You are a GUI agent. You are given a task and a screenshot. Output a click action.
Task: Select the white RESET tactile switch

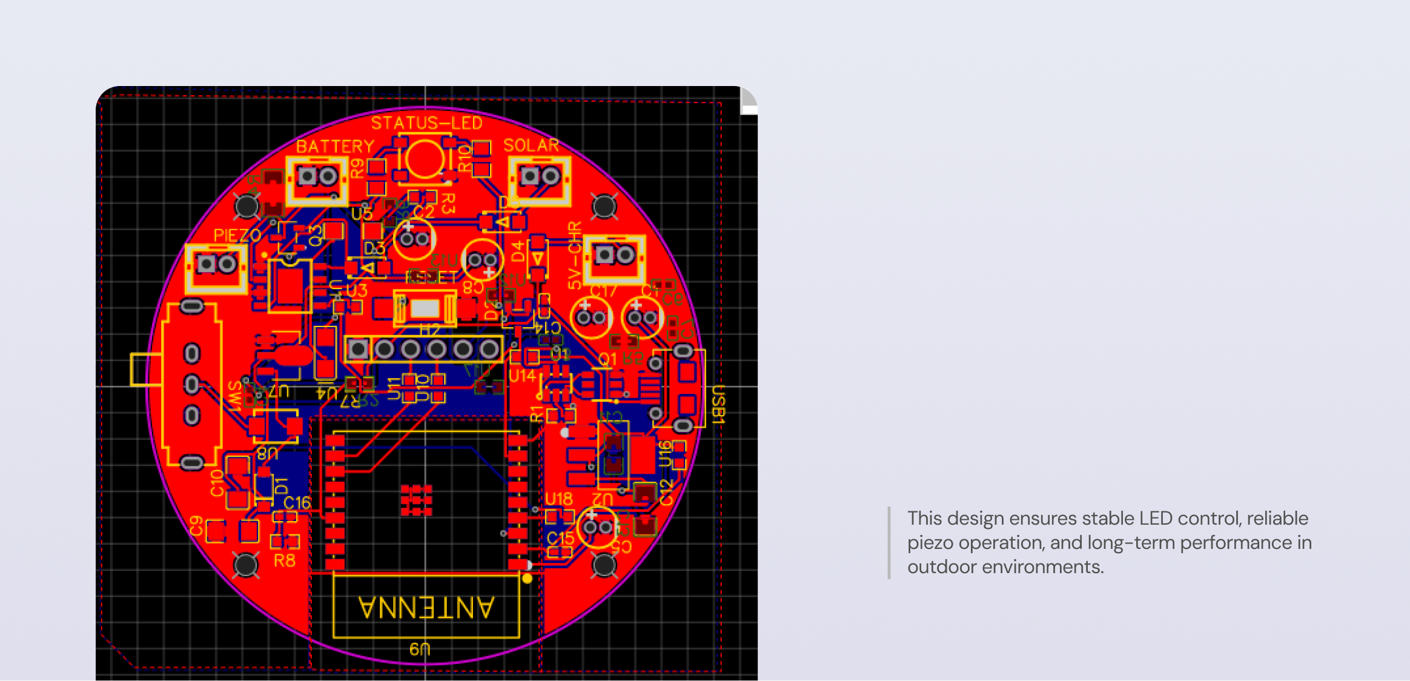coord(425,309)
